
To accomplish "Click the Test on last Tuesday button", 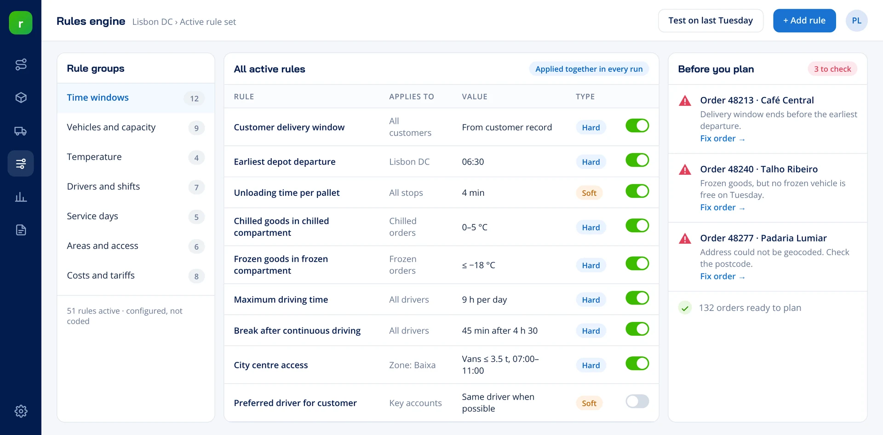I will coord(711,21).
